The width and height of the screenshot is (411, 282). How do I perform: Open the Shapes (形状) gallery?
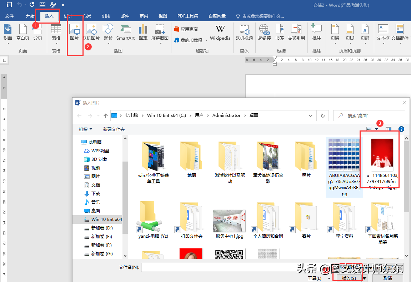coord(108,33)
